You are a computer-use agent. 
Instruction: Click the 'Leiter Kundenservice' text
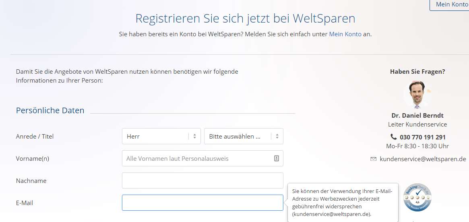coord(417,124)
